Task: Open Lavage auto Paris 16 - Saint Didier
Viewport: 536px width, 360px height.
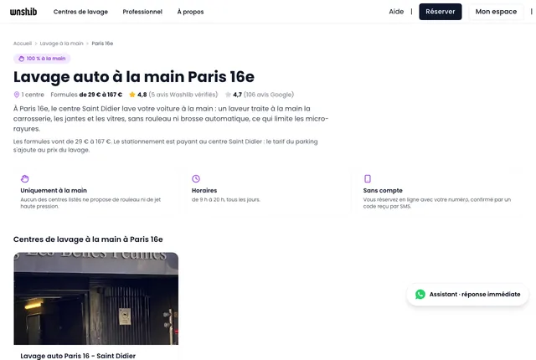Action: click(78, 356)
